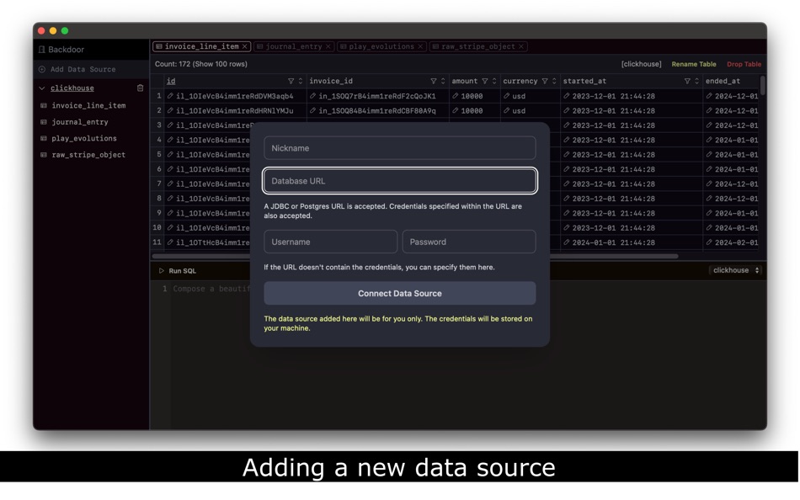The image size is (800, 500).
Task: Click the grid icon in the invoice_line_item tab
Action: click(x=160, y=46)
